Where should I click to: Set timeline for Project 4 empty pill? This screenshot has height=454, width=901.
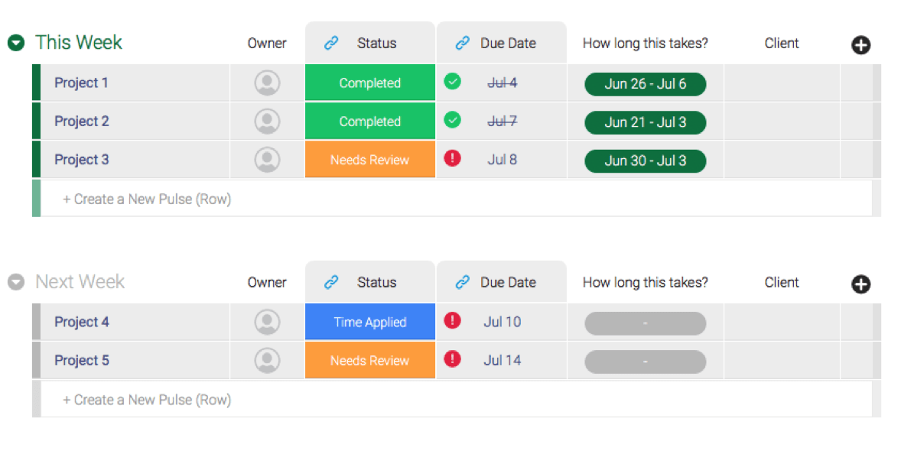(x=646, y=324)
